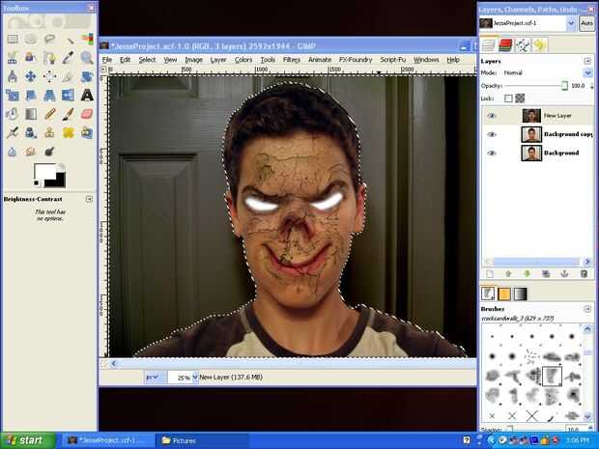This screenshot has width=599, height=449.
Task: Select the Rotate tool
Action: [87, 76]
